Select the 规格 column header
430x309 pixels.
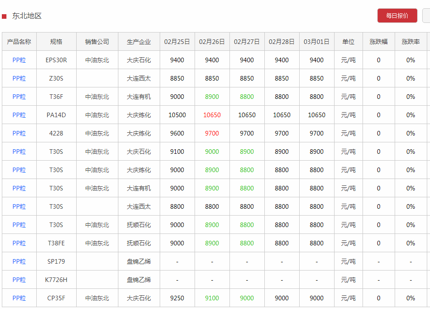tap(56, 42)
